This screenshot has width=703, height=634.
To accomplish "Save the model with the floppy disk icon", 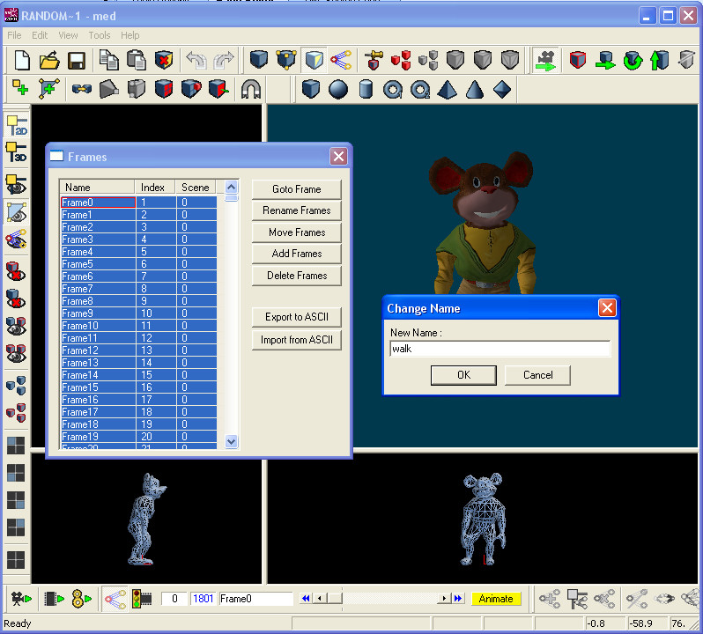I will (x=77, y=61).
